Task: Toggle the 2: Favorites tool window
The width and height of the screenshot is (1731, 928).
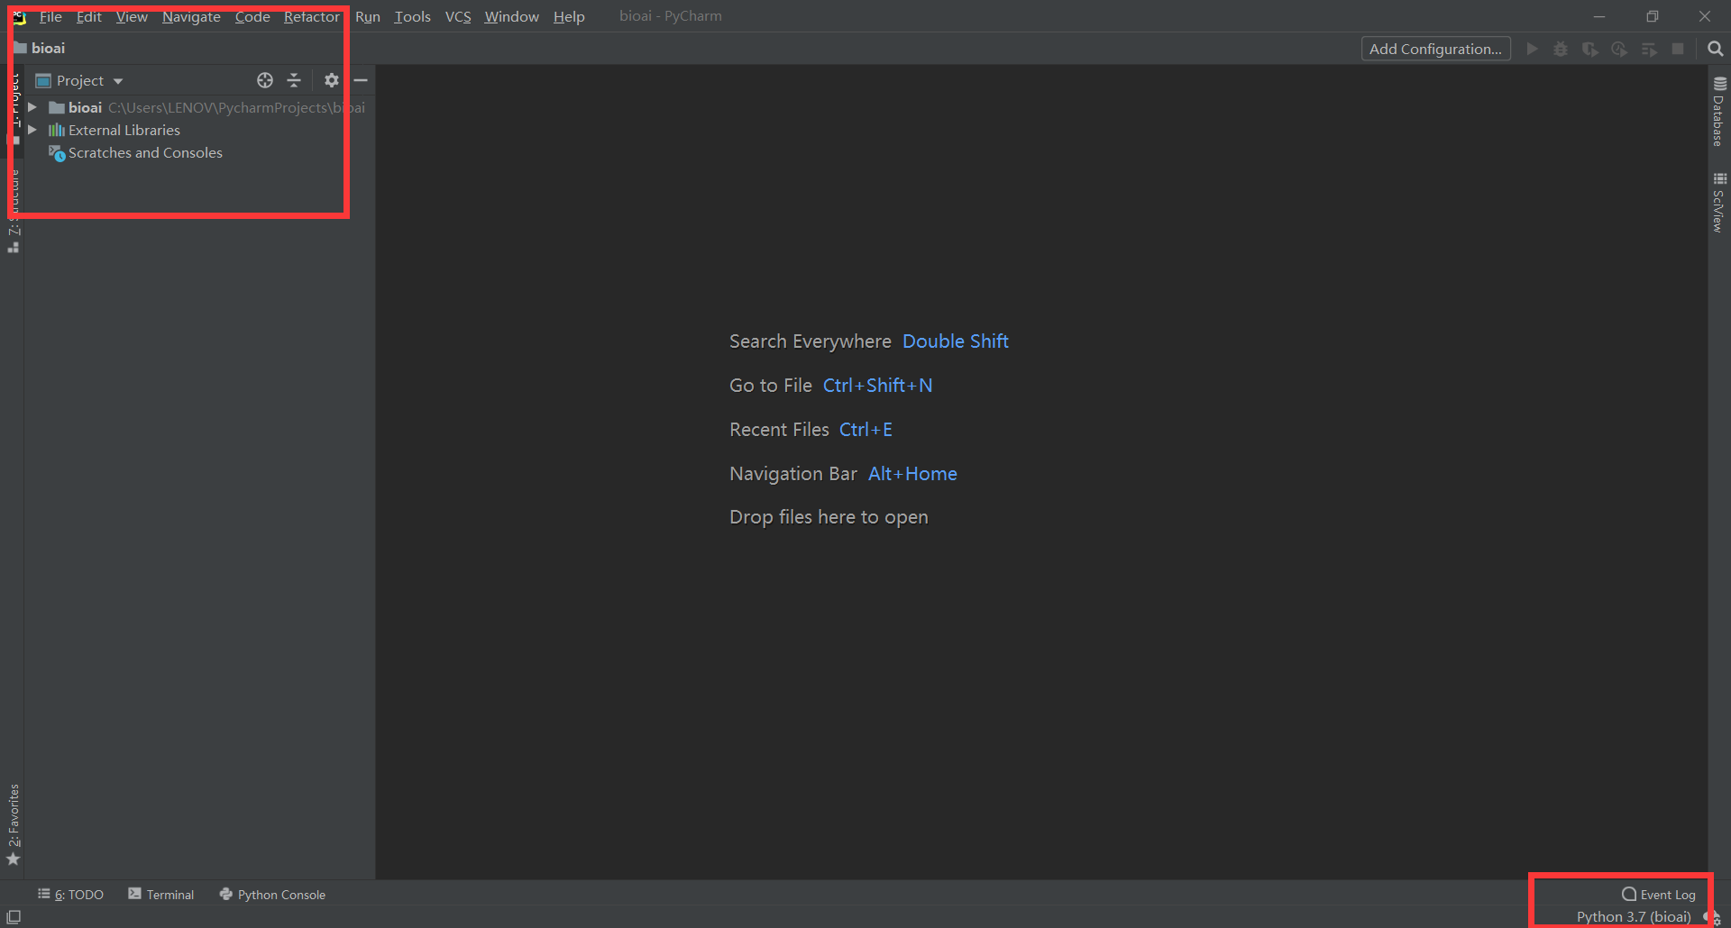Action: [14, 824]
